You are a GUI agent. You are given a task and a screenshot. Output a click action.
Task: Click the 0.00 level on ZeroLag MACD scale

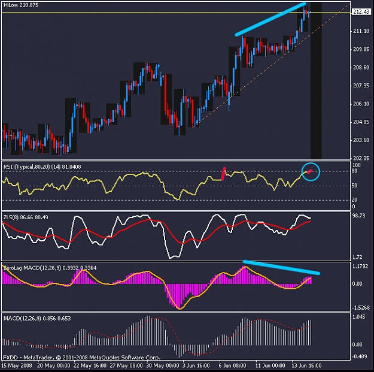(357, 284)
